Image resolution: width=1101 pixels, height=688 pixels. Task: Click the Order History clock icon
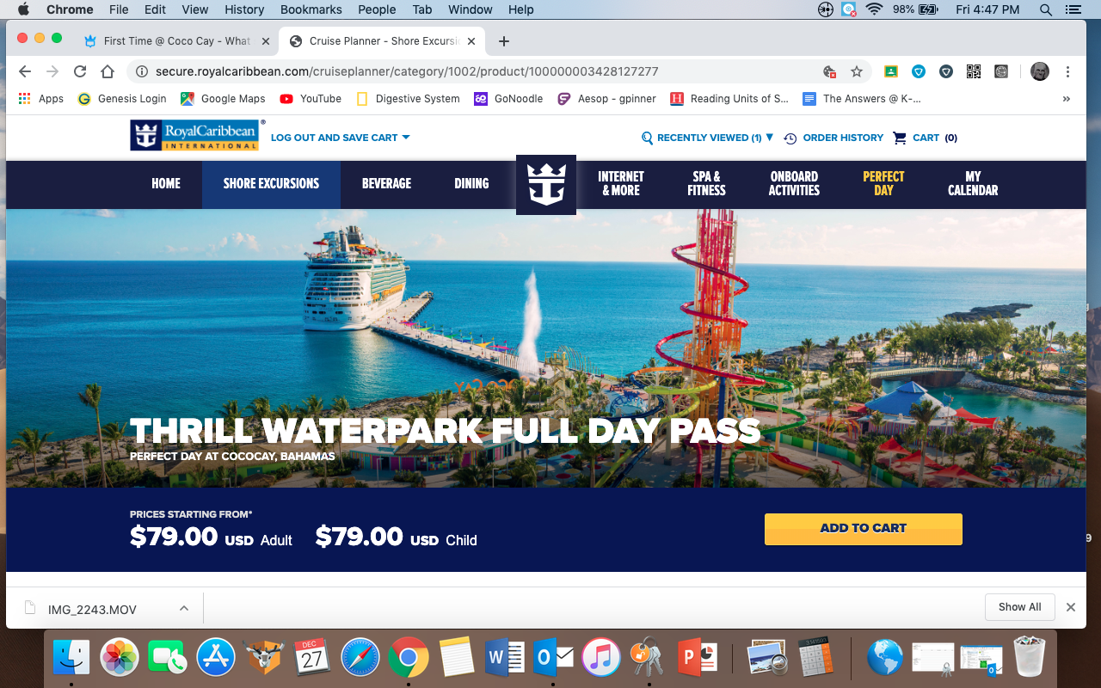coord(790,138)
